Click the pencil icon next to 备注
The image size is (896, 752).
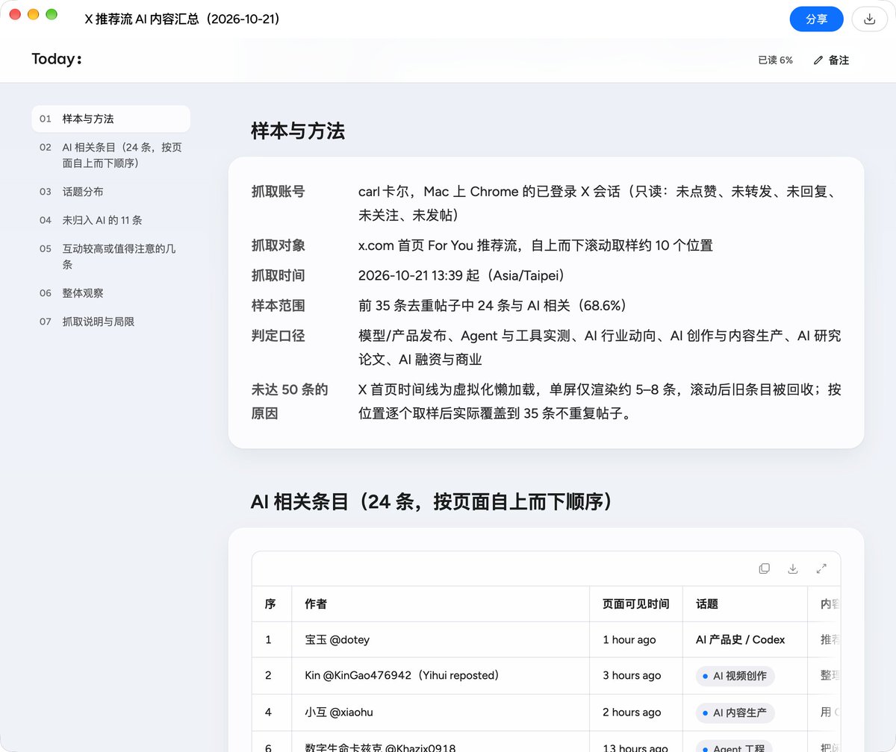pyautogui.click(x=818, y=60)
